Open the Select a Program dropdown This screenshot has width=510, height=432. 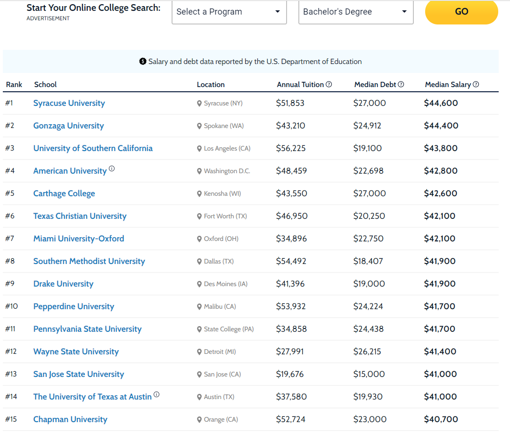229,12
